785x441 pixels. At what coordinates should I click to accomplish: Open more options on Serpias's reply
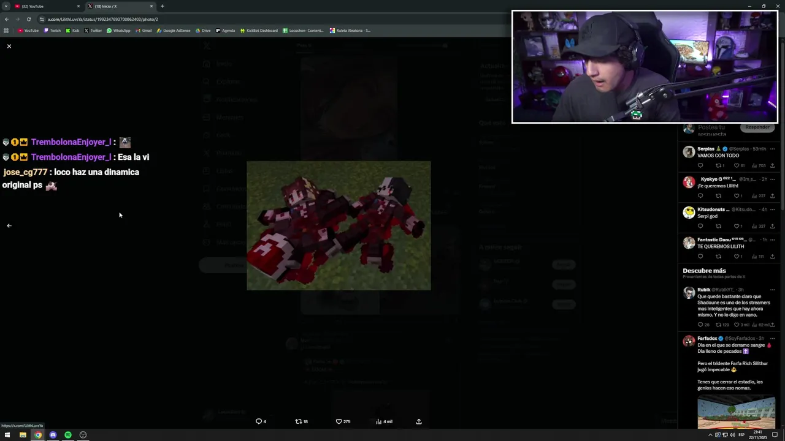coord(772,149)
